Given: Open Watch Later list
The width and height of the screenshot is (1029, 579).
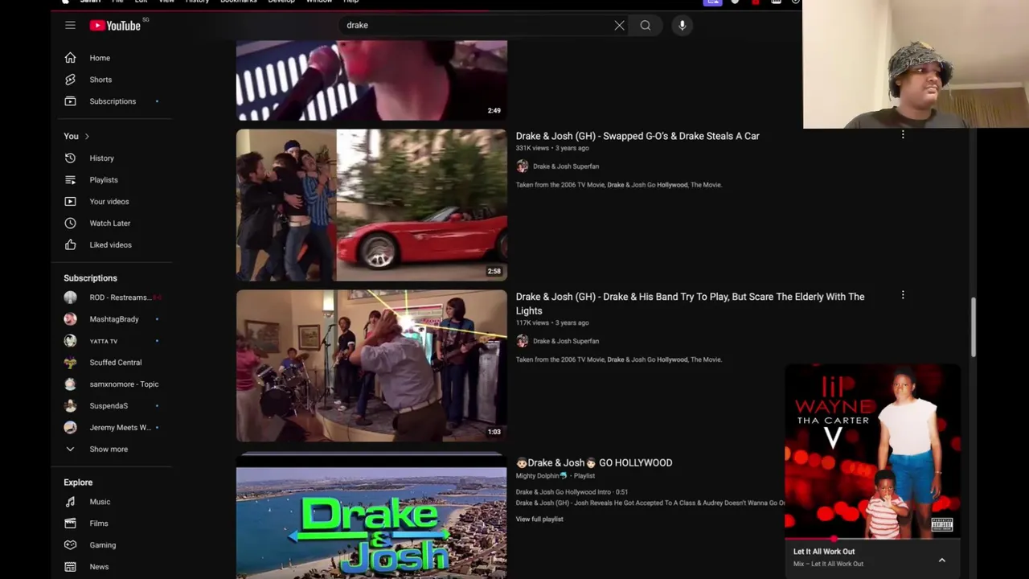Looking at the screenshot, I should pos(111,224).
